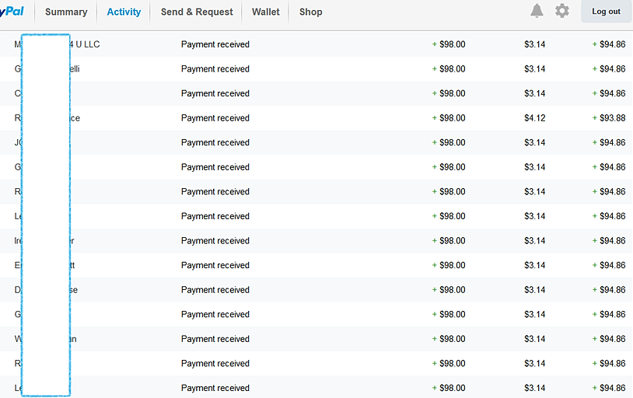Viewport: 633px width, 398px height.
Task: Switch to the Summary tab
Action: click(x=66, y=12)
